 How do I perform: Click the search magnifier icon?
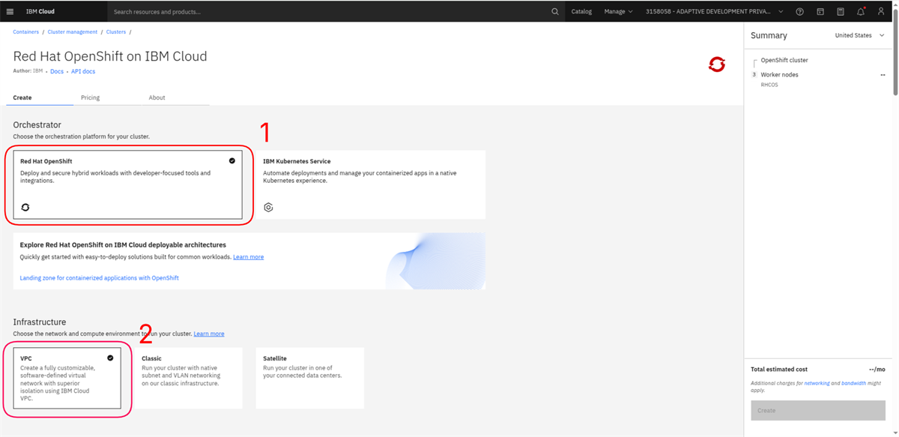coord(555,12)
